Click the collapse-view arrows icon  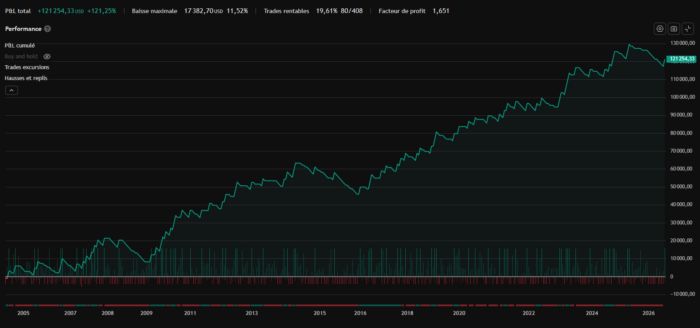(x=688, y=29)
